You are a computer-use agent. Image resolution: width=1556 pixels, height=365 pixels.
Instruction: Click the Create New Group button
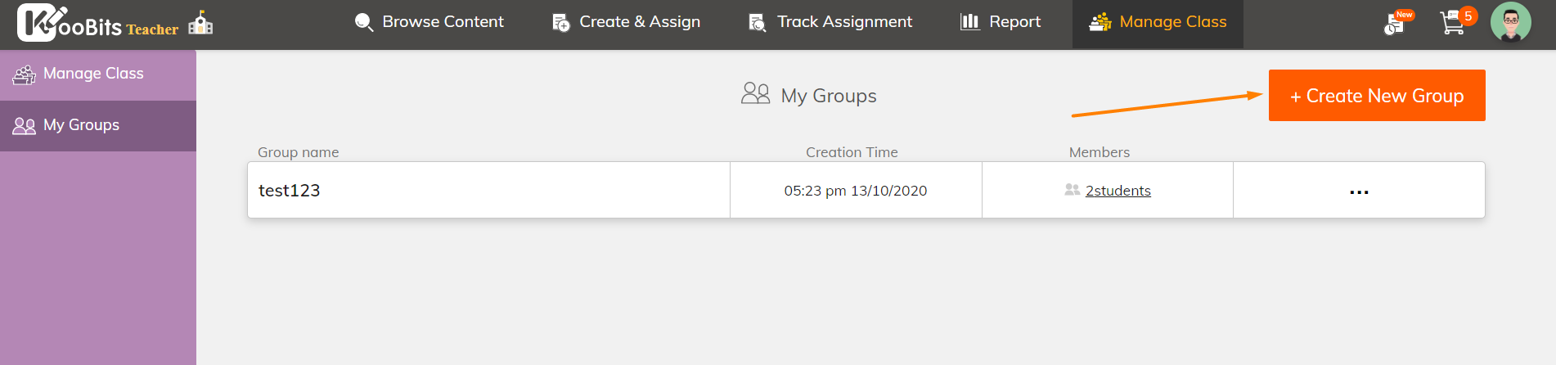click(1377, 96)
